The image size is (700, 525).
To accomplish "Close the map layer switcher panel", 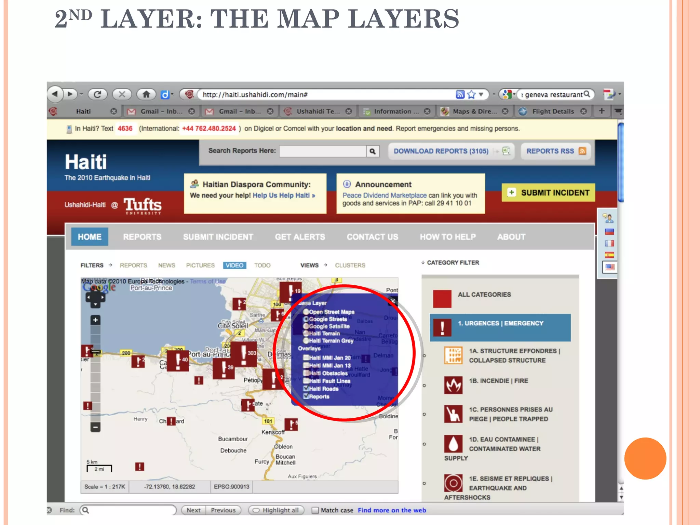I will (392, 301).
